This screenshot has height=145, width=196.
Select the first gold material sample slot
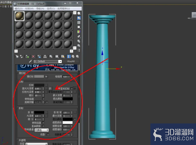click(x=19, y=16)
